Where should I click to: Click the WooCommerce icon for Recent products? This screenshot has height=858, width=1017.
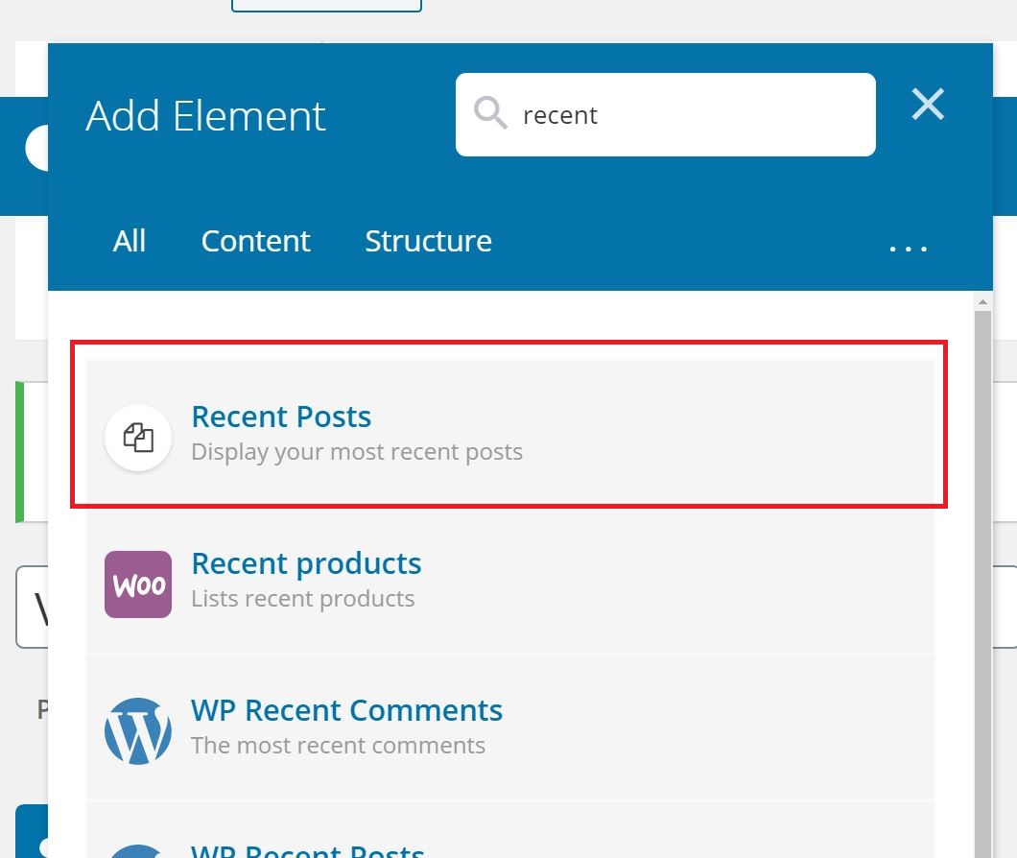point(138,584)
